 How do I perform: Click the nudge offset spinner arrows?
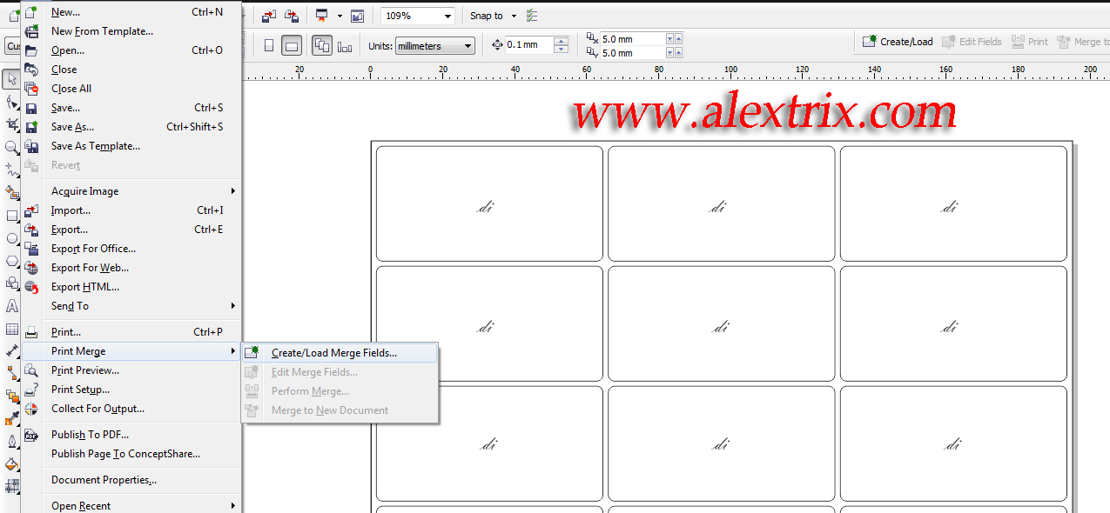tap(562, 45)
